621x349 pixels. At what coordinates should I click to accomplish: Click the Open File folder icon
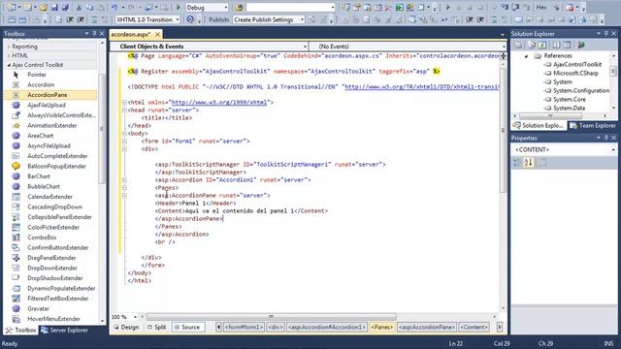pos(44,7)
